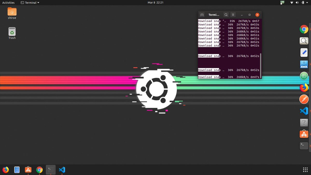Select the Terminal icon in the bottom dock
Screen dimensions: 311x175
point(51,170)
